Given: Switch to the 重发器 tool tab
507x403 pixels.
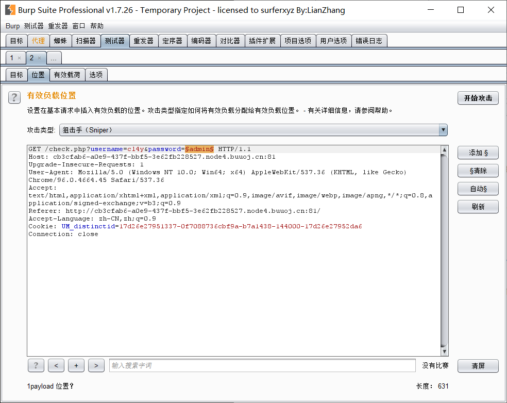Looking at the screenshot, I should pos(144,41).
